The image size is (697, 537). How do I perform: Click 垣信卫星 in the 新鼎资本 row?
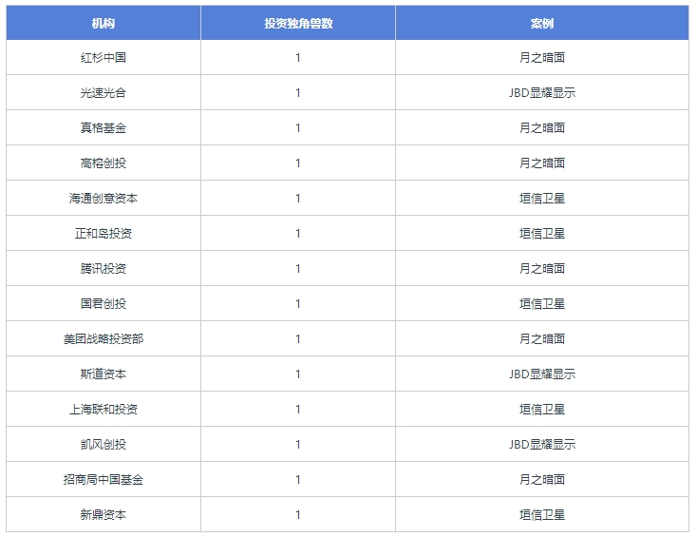pos(542,514)
